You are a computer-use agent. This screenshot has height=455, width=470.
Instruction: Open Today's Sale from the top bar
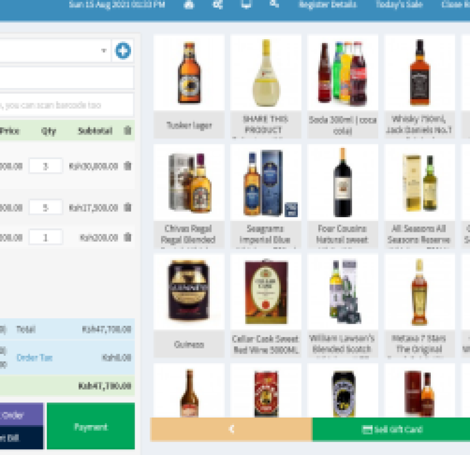399,5
